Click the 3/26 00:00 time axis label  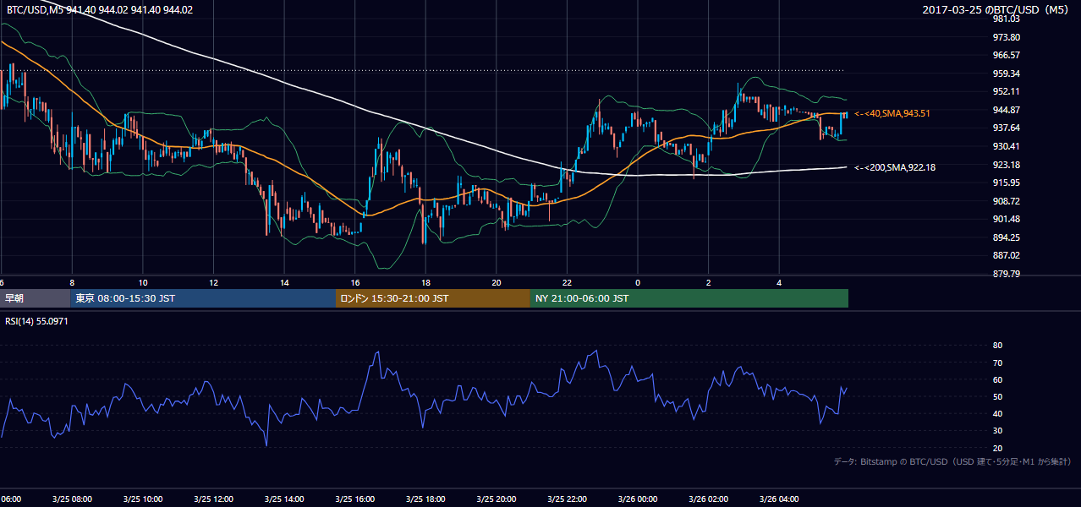tap(638, 499)
